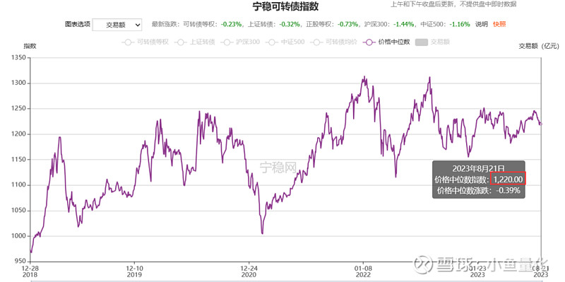Toggle the 沪深300 legend circle icon

pos(227,42)
